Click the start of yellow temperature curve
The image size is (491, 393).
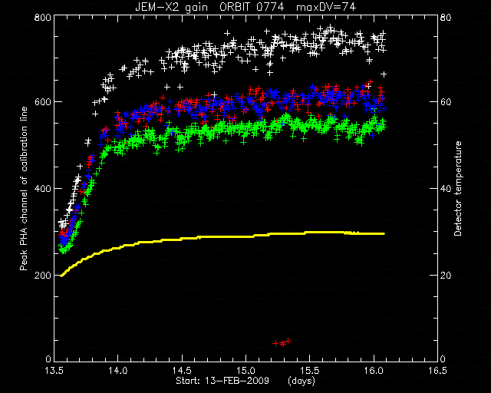pos(61,276)
